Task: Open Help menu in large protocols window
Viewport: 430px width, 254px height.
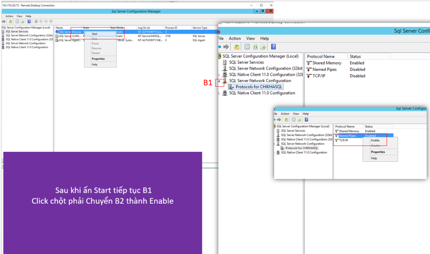Action: pyautogui.click(x=265, y=39)
